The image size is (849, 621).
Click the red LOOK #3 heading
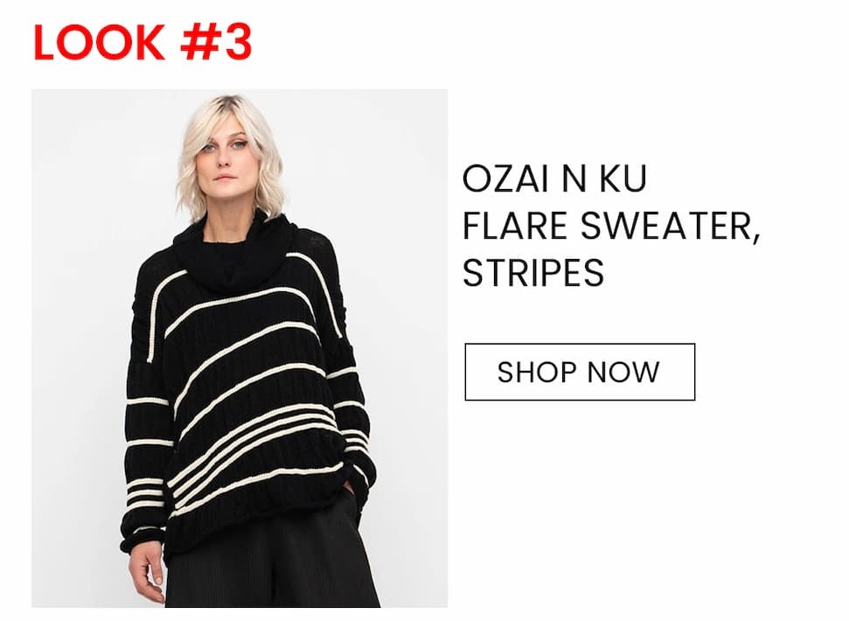pos(143,42)
